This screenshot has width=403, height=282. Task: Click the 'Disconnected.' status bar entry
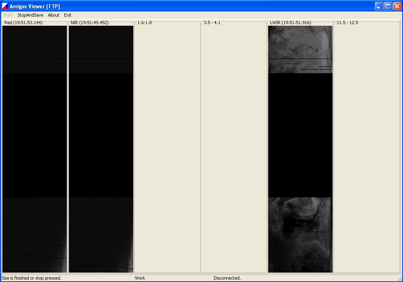[x=227, y=278]
